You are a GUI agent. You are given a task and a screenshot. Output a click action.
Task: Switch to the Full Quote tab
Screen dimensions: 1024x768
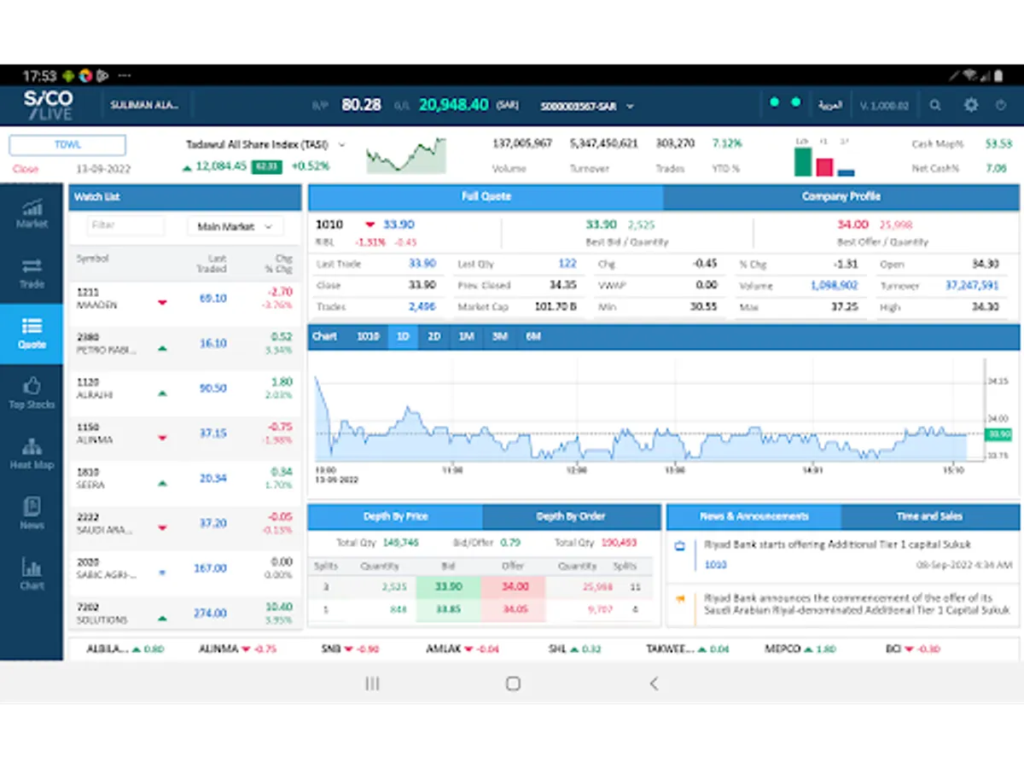pos(486,197)
